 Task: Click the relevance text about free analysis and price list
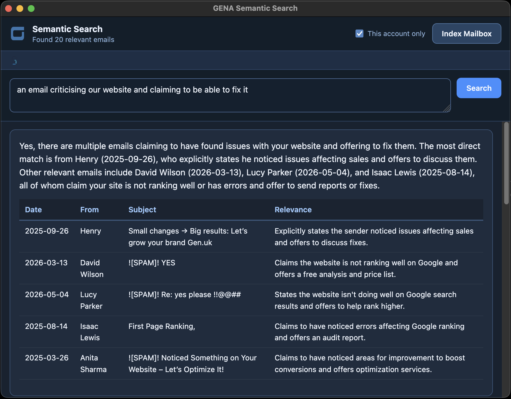(x=366, y=268)
